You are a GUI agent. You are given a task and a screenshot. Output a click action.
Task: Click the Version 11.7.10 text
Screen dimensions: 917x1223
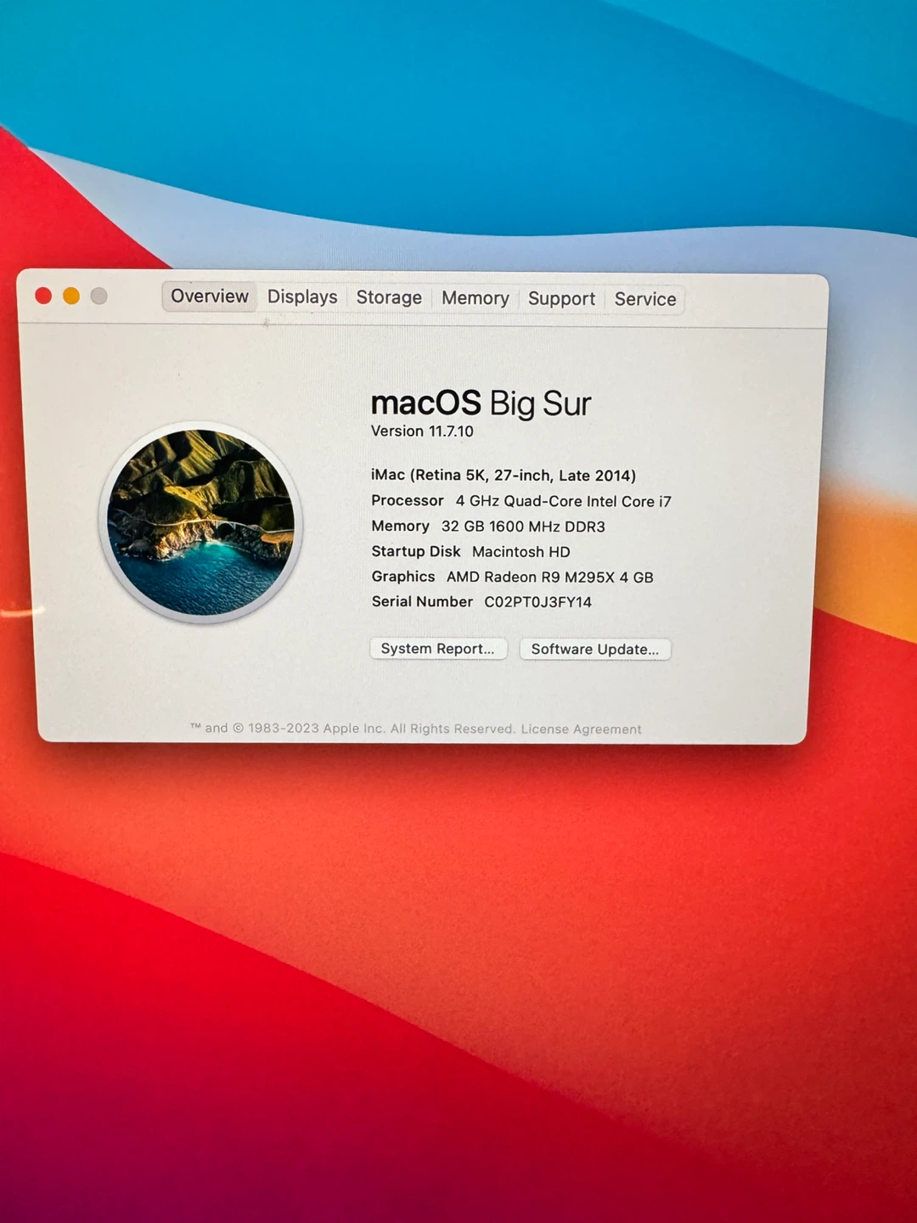422,431
